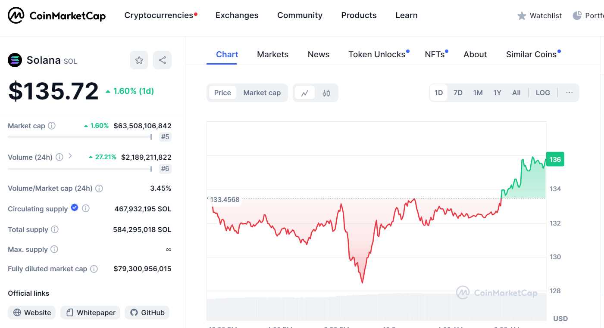This screenshot has height=328, width=604.
Task: Click the share icon next to Solana
Action: click(163, 60)
